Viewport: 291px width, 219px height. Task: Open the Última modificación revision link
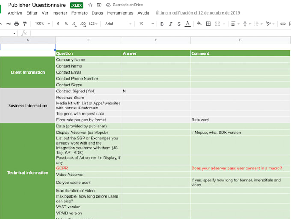click(198, 13)
